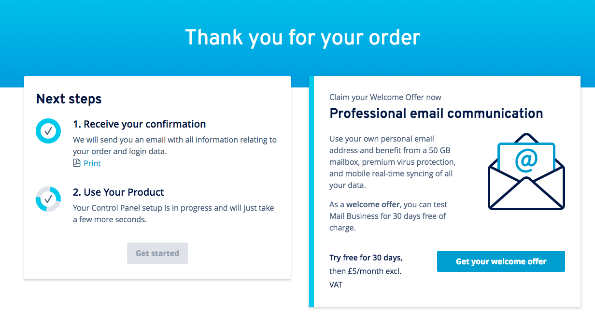Click the Next steps heading

click(69, 99)
